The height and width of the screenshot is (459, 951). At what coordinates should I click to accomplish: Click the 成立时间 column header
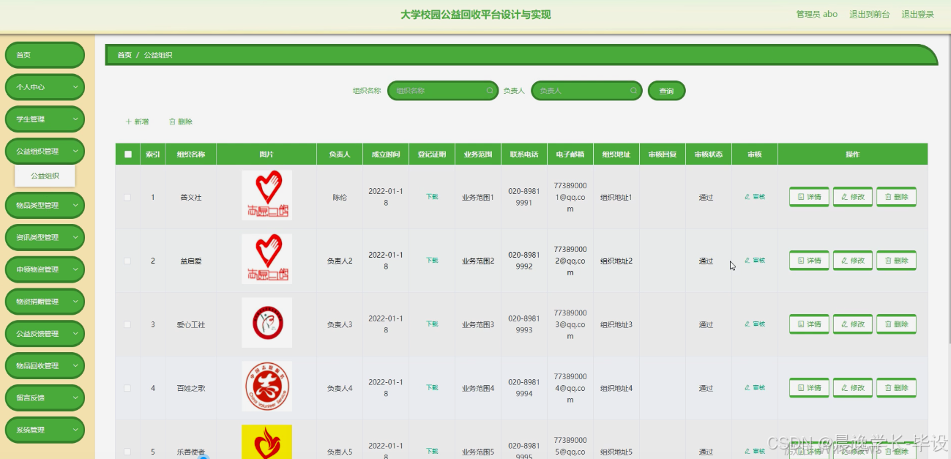click(386, 154)
